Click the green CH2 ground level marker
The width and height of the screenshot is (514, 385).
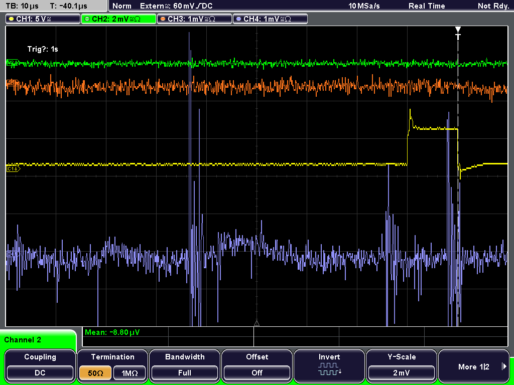pos(13,62)
